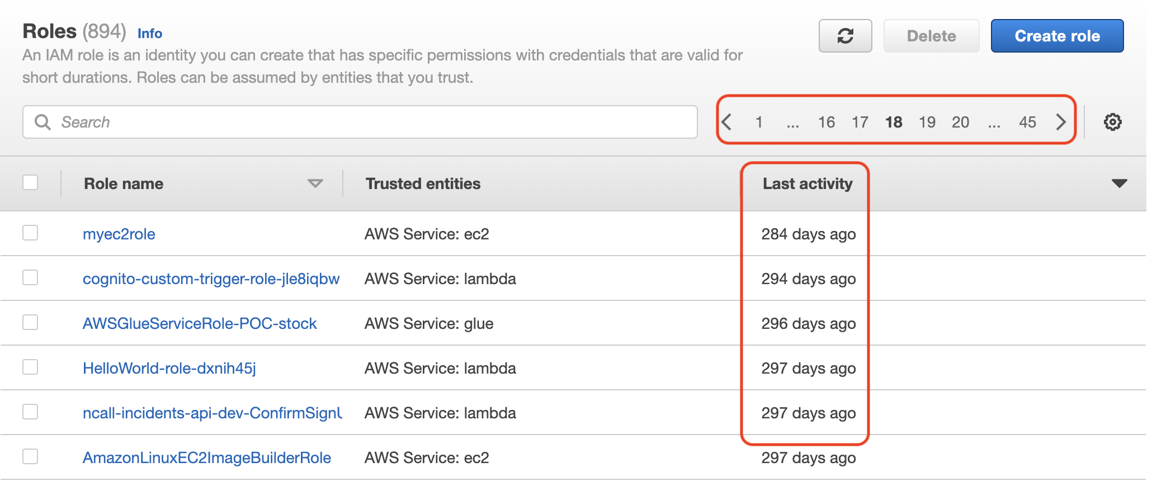
Task: Click the Last activity column header
Action: 808,183
